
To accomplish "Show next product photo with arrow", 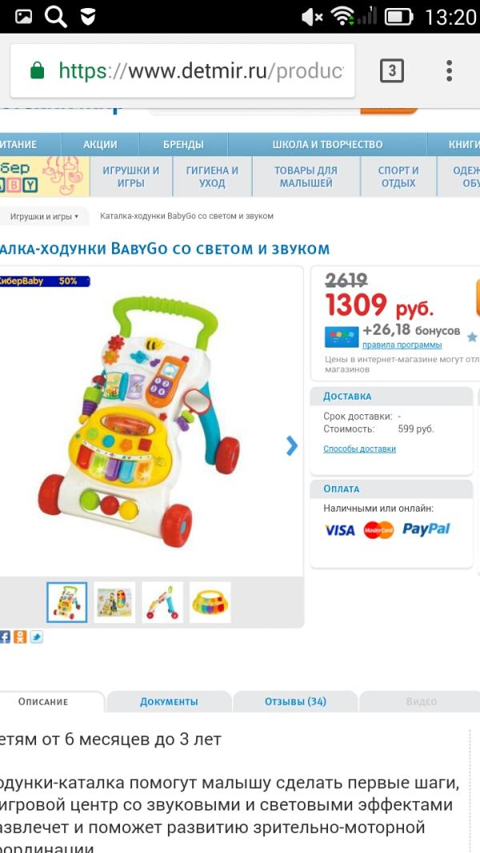I will [x=292, y=445].
